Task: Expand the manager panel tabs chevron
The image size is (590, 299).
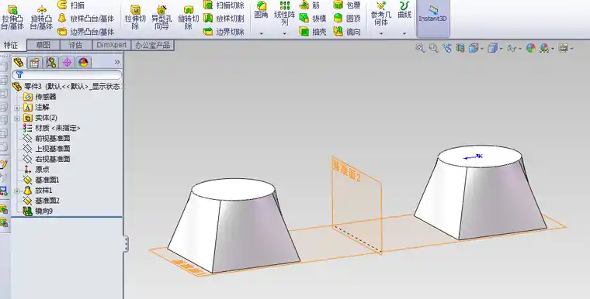Action: (117, 62)
